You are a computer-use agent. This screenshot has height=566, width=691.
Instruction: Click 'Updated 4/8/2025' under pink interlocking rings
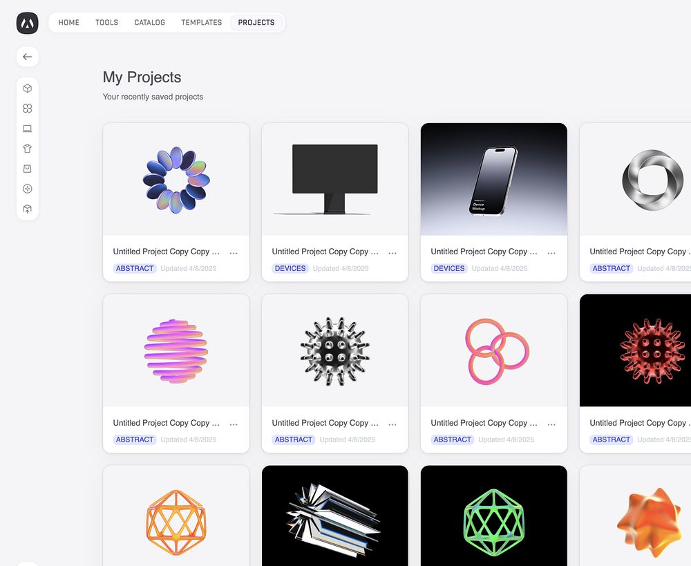point(507,440)
